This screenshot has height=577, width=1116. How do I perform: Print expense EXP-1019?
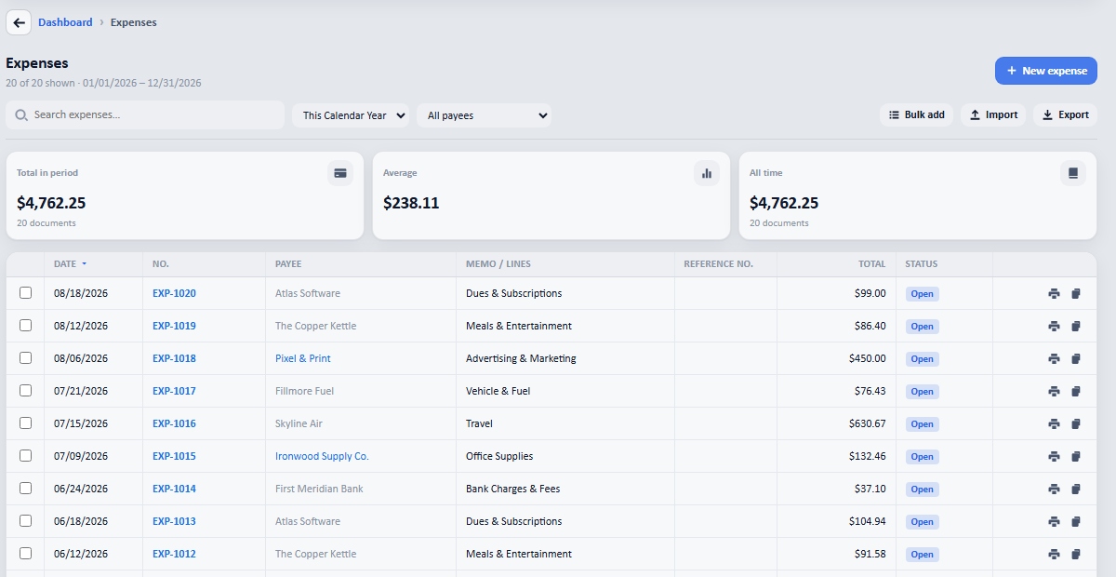[1054, 327]
